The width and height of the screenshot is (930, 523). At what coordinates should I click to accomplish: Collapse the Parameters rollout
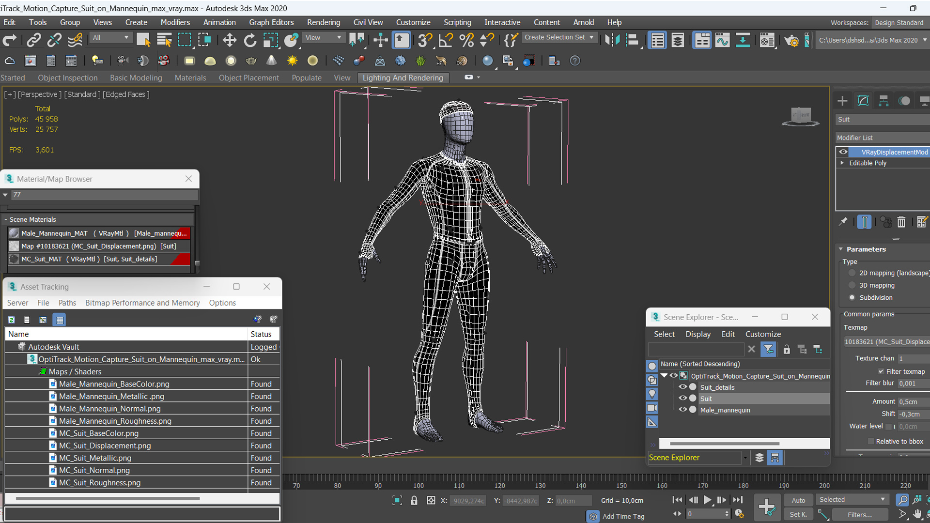click(841, 249)
